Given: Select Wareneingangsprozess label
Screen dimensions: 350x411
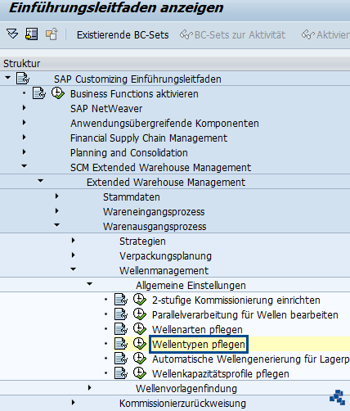Looking at the screenshot, I should click(x=154, y=212).
